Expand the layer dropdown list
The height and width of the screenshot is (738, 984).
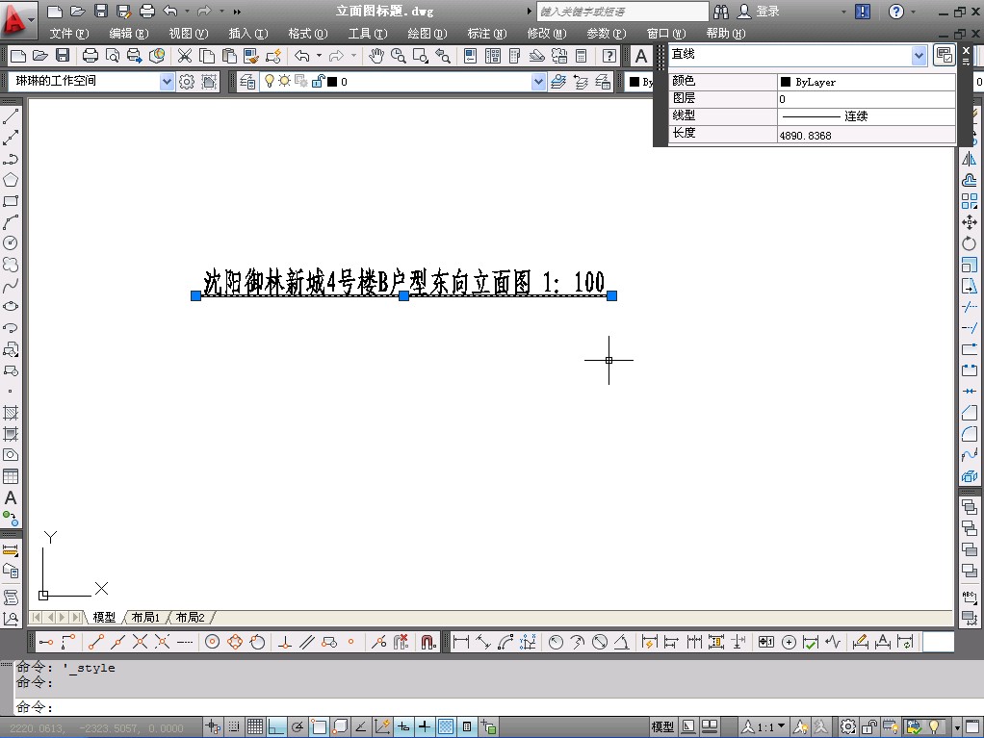coord(538,82)
